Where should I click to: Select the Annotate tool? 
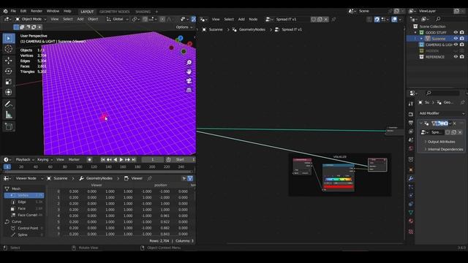[x=9, y=104]
